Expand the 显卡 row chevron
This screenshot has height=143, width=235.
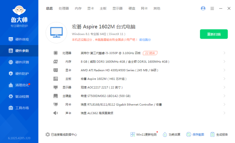coord(224,70)
